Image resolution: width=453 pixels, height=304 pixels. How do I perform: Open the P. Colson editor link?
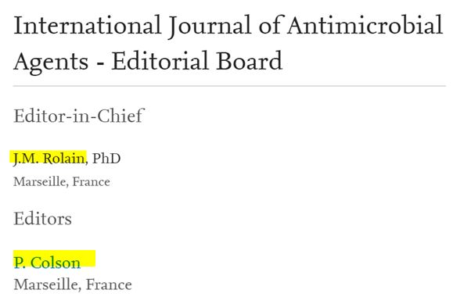[47, 263]
